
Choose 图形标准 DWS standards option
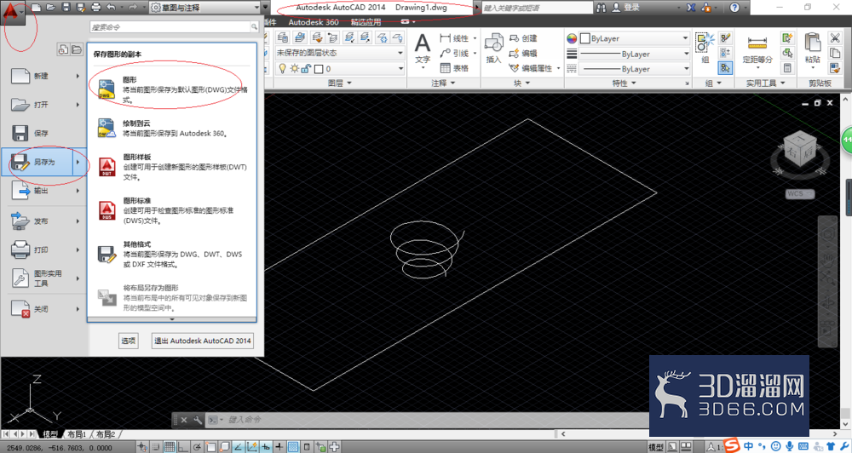click(x=172, y=210)
